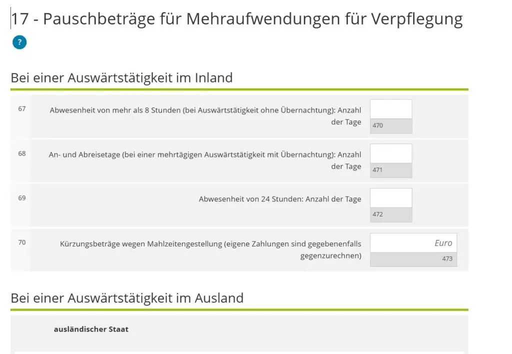Click the label Abwesenheit von mehr als 8 Stunden

coord(205,116)
